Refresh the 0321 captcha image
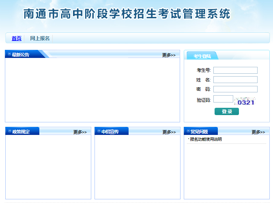The height and width of the screenshot is (203, 273). [x=245, y=101]
